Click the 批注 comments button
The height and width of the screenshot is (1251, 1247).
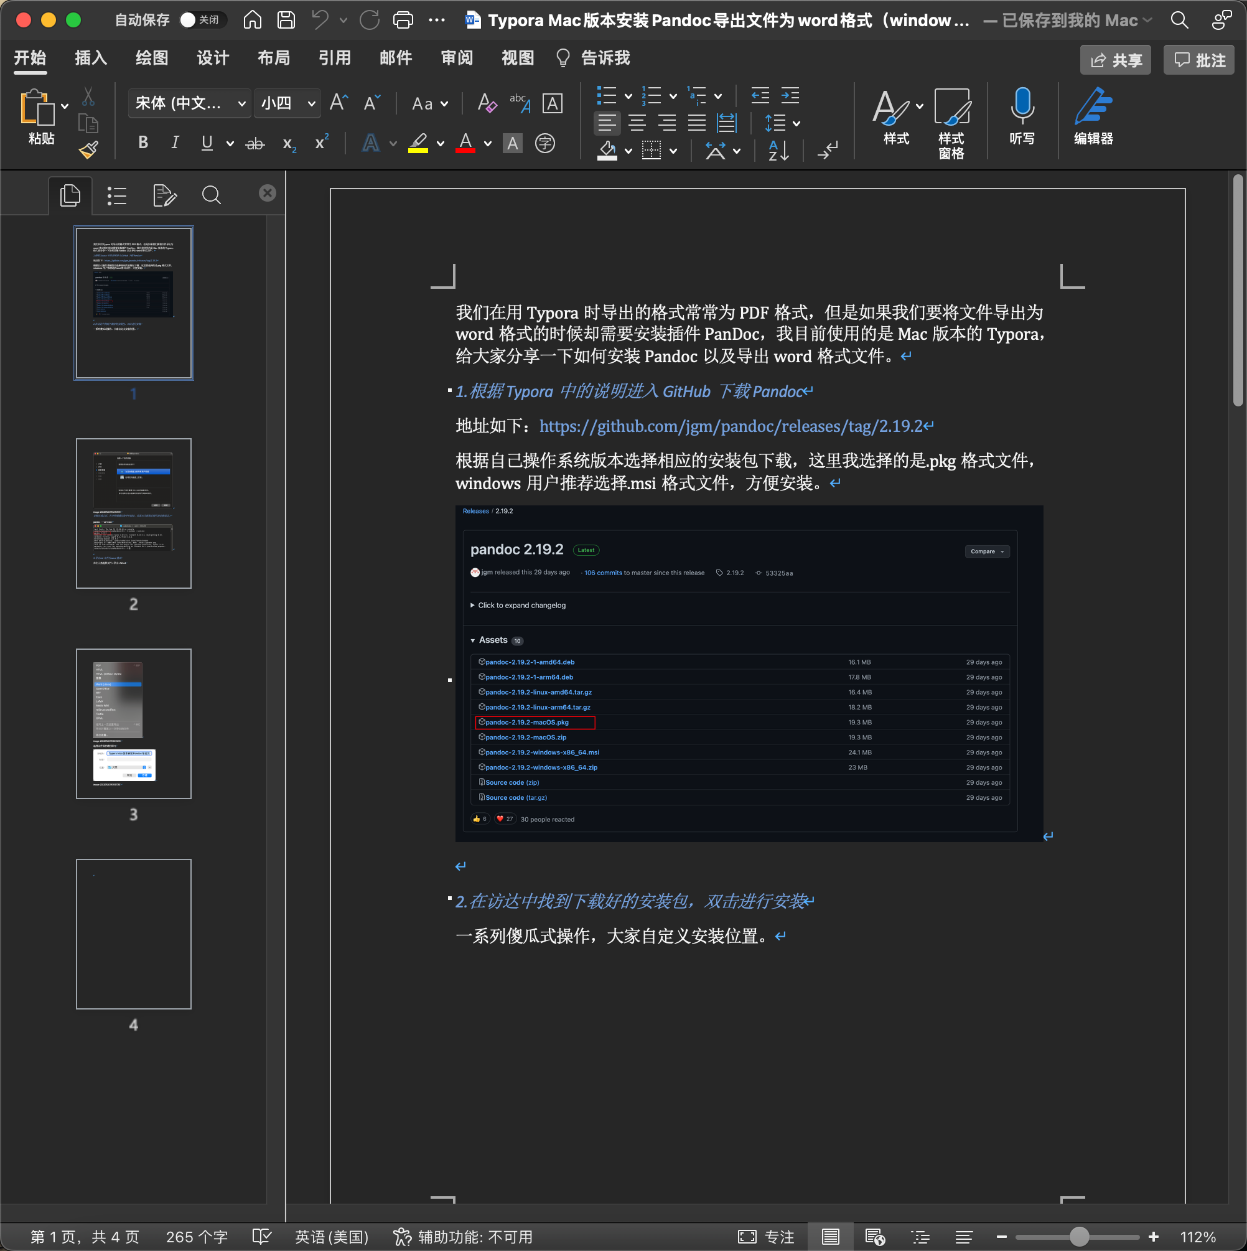[x=1199, y=60]
